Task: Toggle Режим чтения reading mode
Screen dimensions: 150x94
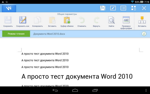Action: 16,34
